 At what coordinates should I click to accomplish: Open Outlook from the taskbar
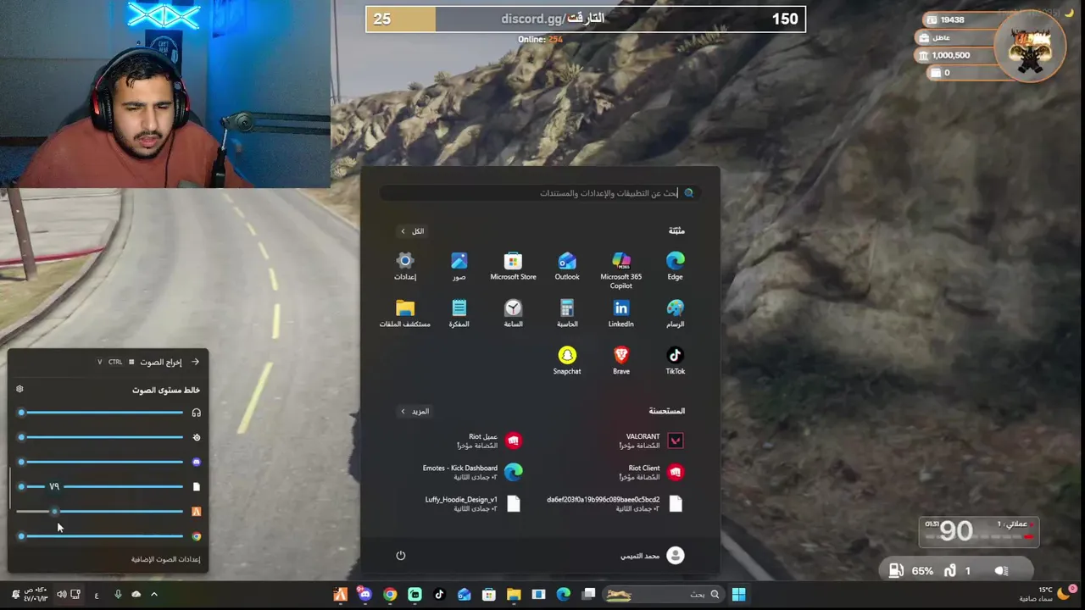[464, 595]
